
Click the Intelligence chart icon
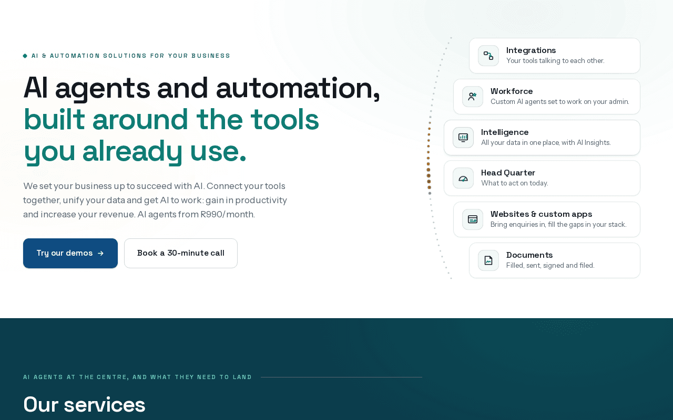click(463, 138)
